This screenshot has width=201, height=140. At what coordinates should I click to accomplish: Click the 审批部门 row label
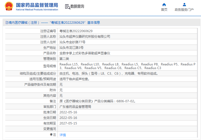click(50, 107)
